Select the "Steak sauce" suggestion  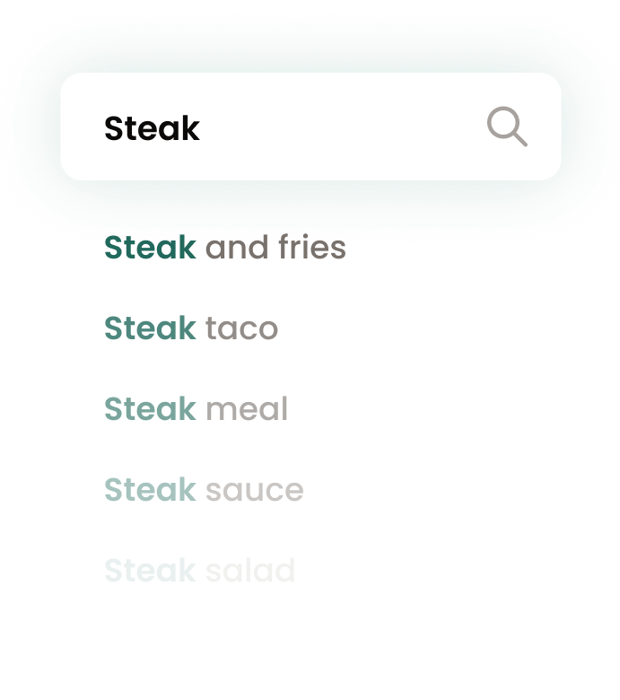204,489
